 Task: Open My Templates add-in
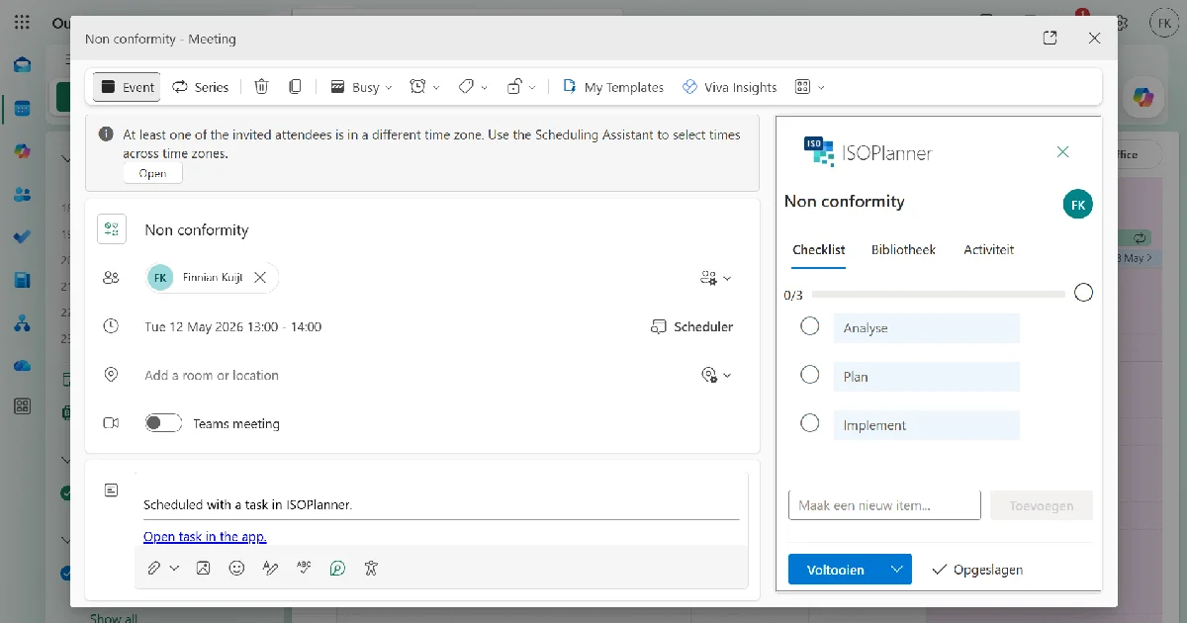pyautogui.click(x=613, y=87)
